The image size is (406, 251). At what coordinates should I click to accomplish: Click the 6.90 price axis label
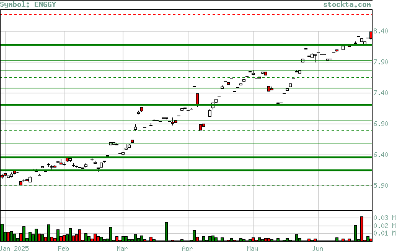pos(381,124)
